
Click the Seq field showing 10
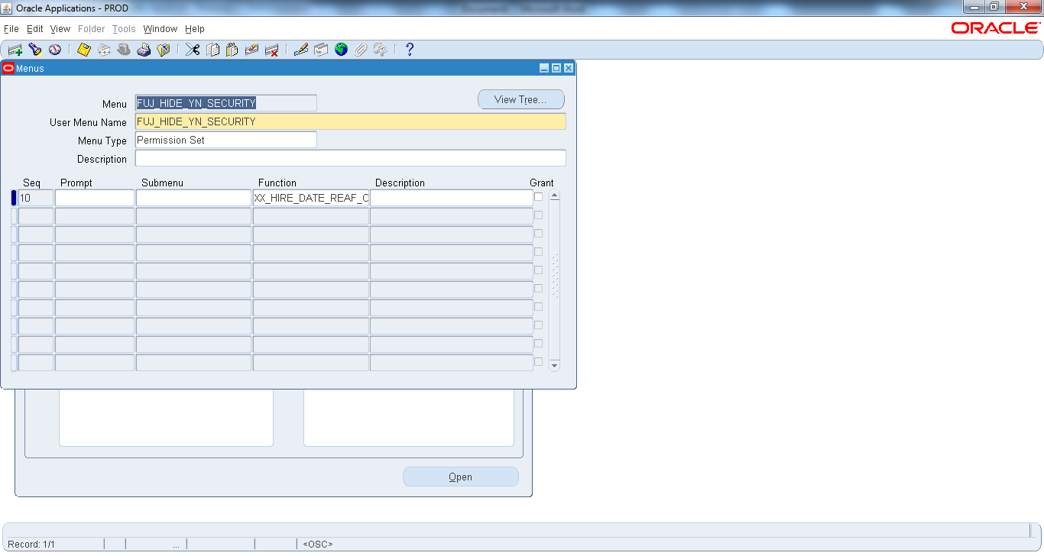click(x=35, y=198)
